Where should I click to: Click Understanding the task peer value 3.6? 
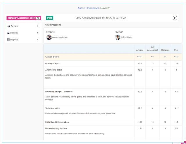[176, 129]
